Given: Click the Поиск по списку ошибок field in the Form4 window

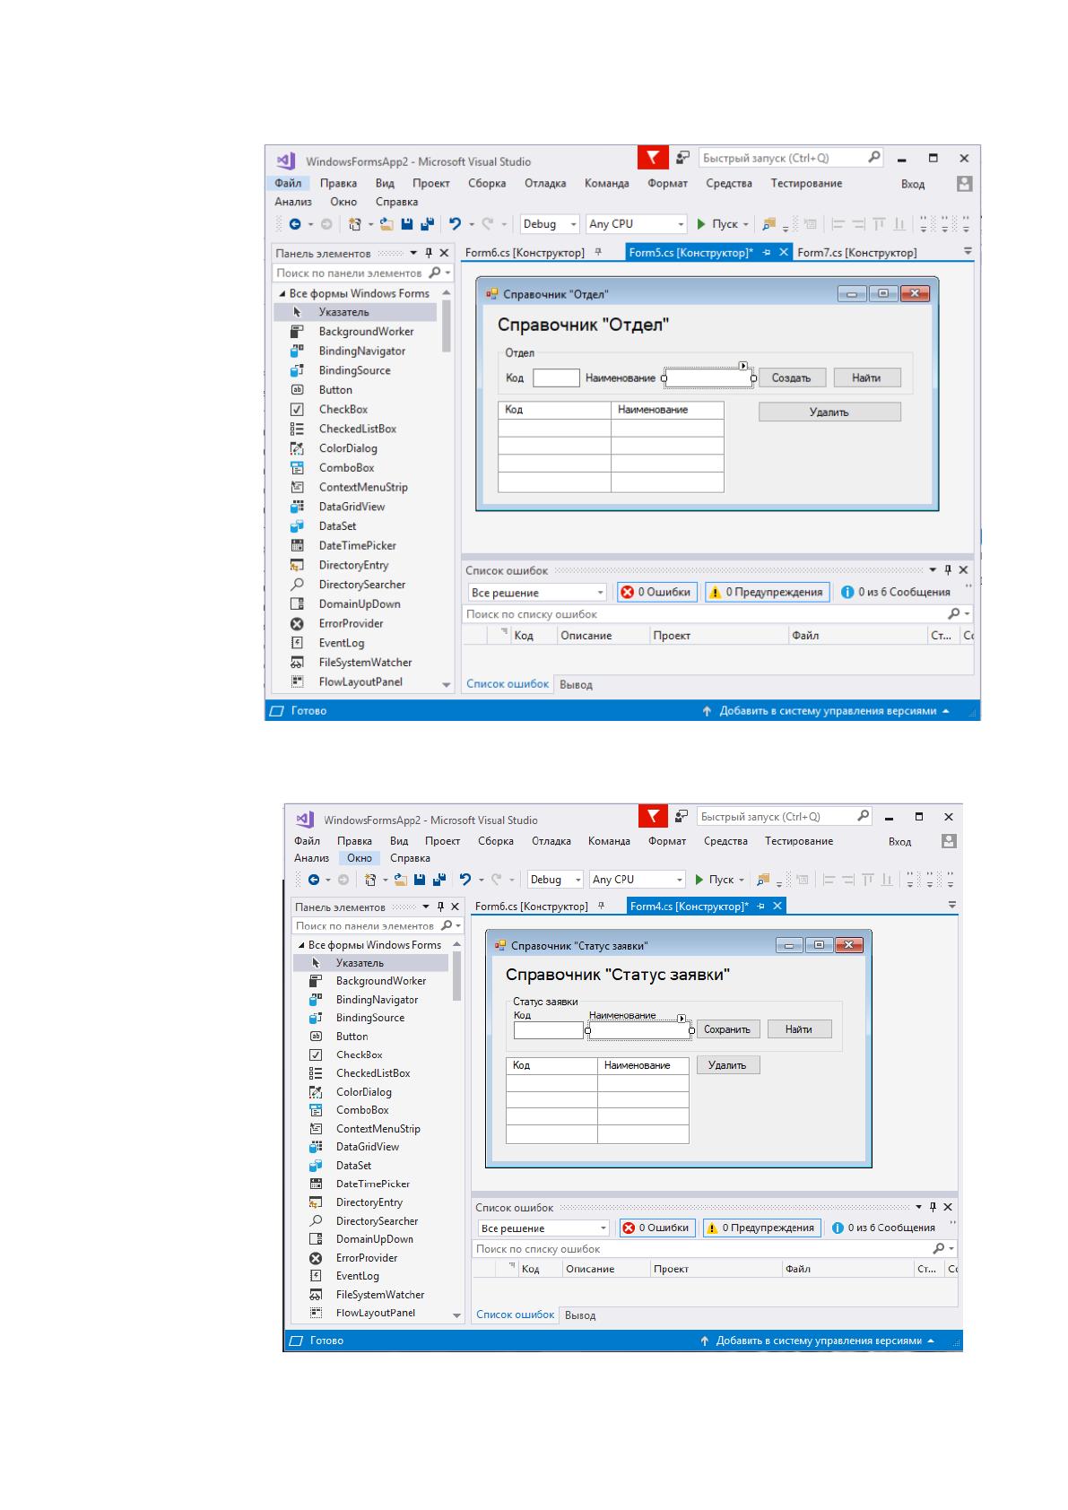Looking at the screenshot, I should point(705,1248).
